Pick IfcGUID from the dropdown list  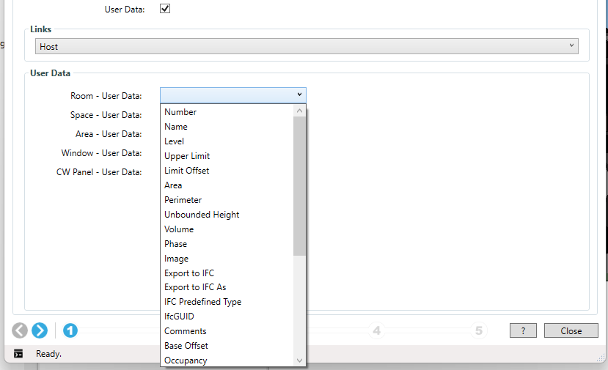(179, 317)
